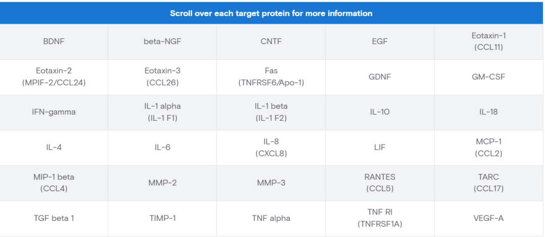Screen dimensions: 545x237
Task: Click the IL-6 target protein
Action: pyautogui.click(x=162, y=147)
